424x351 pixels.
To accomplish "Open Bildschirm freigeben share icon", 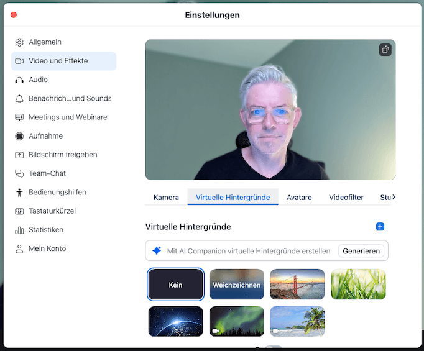I will coord(19,155).
